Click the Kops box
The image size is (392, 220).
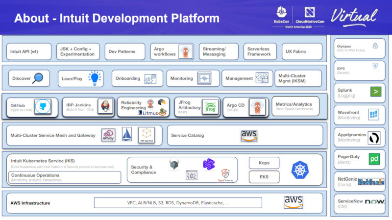tap(264, 163)
